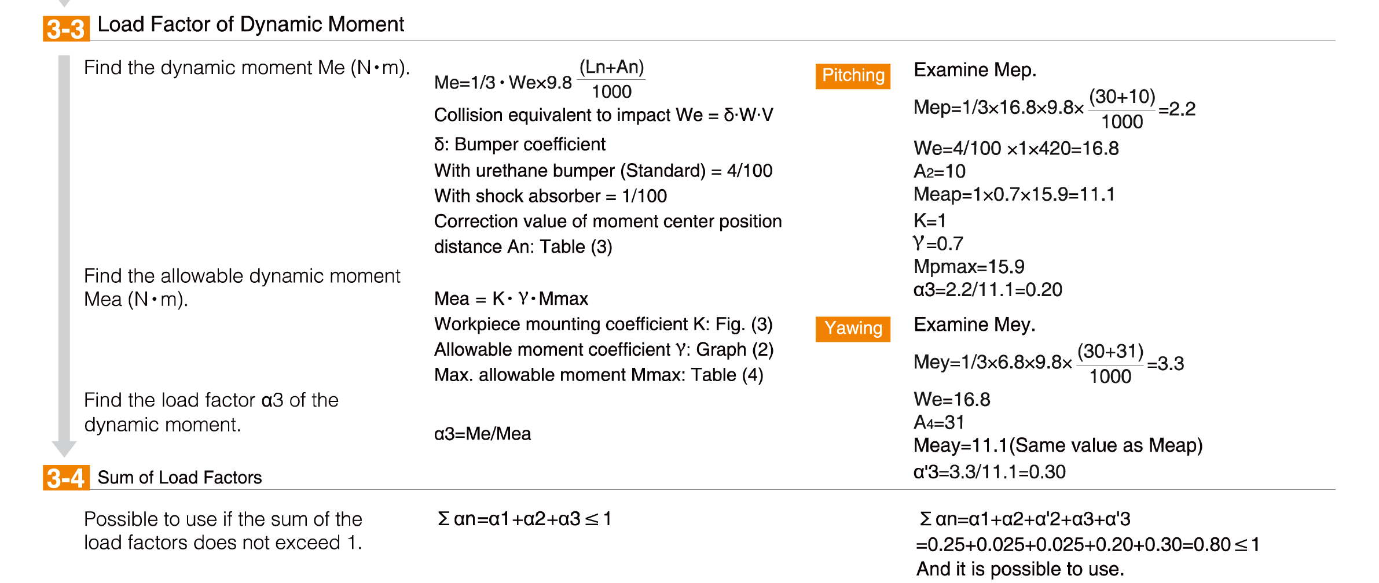Click the Mpmax=15.9 value
This screenshot has width=1379, height=583.
(969, 267)
